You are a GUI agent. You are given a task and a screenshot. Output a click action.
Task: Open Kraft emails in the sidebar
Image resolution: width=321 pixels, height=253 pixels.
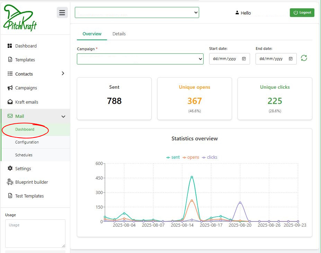26,102
